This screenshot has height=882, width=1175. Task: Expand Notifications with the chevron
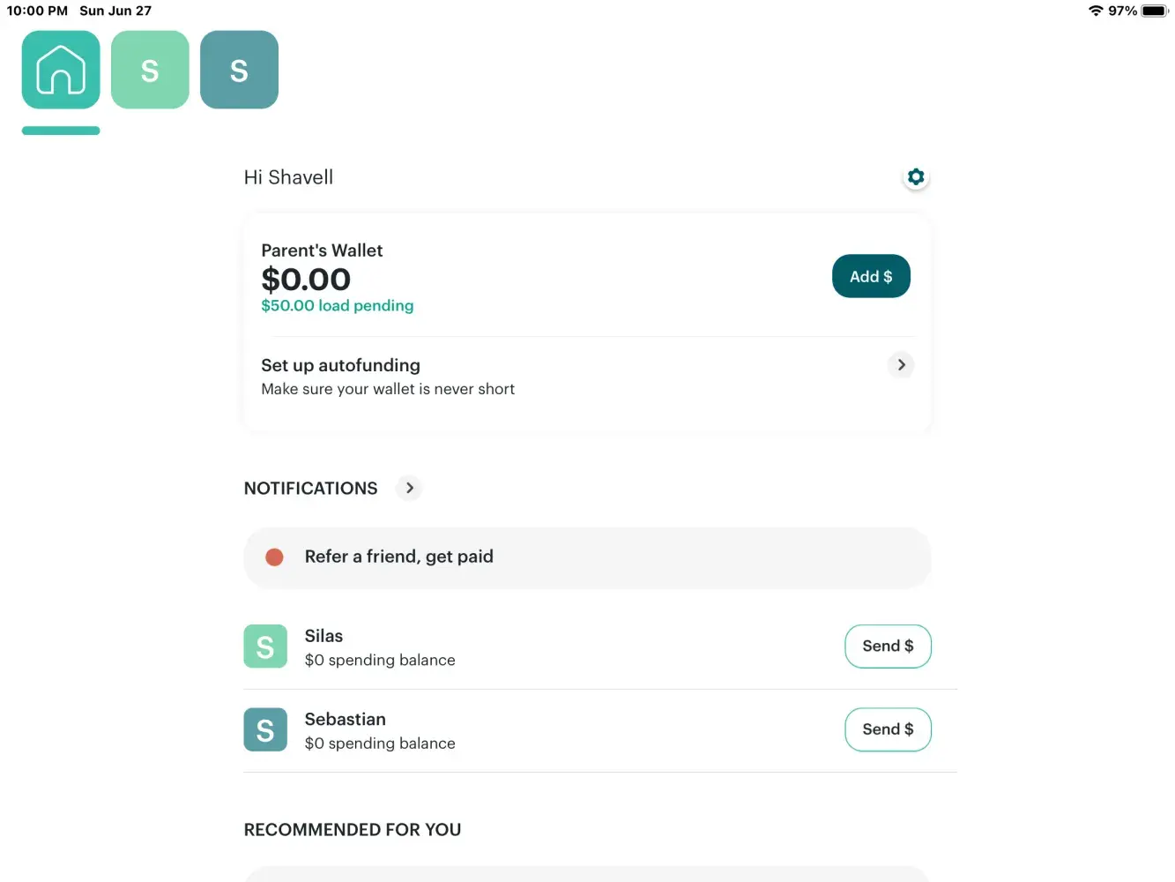tap(409, 488)
